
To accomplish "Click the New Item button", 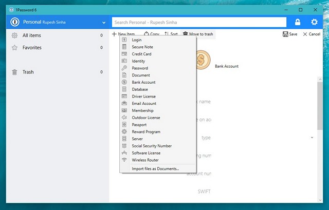I will pyautogui.click(x=123, y=34).
